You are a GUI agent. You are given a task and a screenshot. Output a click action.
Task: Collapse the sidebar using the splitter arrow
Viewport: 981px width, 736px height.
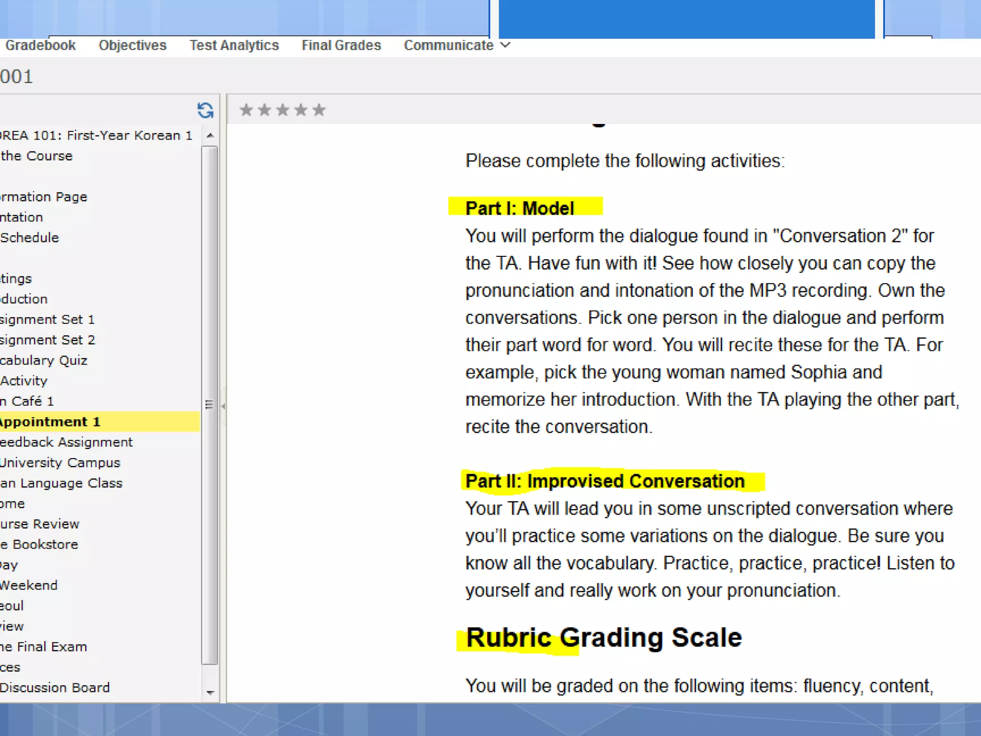coord(223,406)
